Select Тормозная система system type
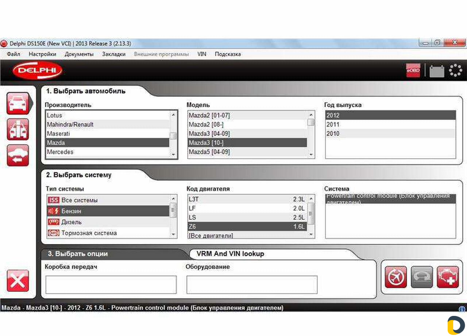 (x=108, y=233)
